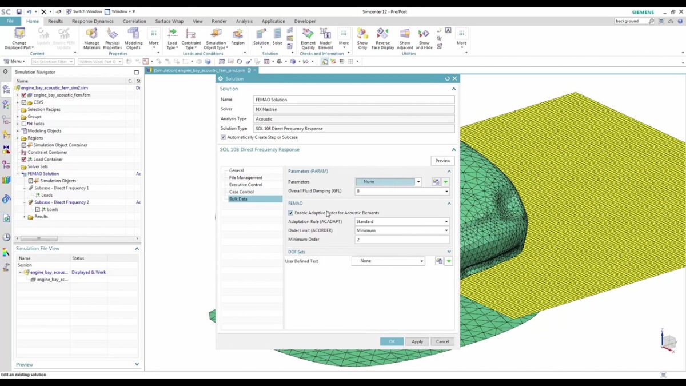Click the solution Name field FEMAO Solution
This screenshot has width=686, height=386.
coord(354,100)
